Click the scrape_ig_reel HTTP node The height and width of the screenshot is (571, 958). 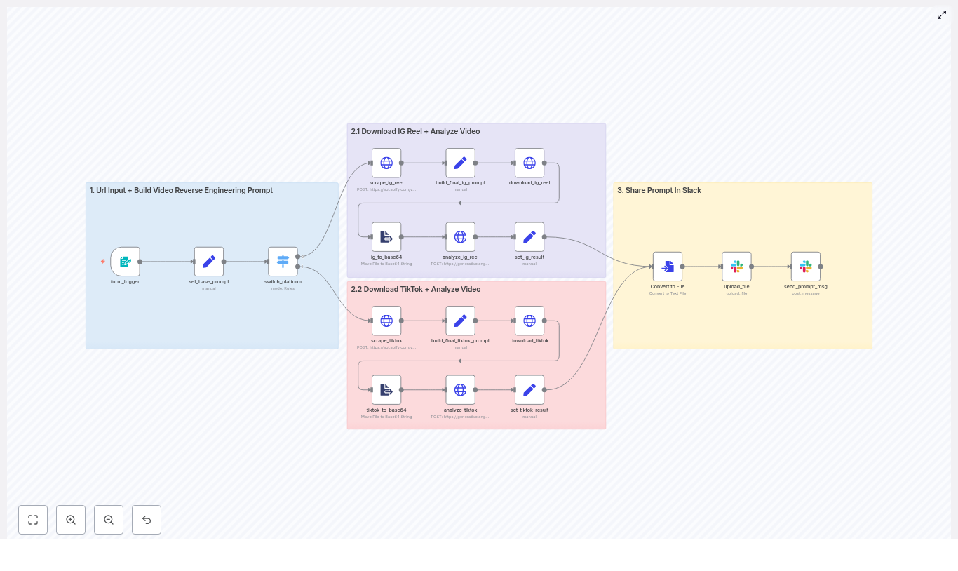pyautogui.click(x=386, y=163)
